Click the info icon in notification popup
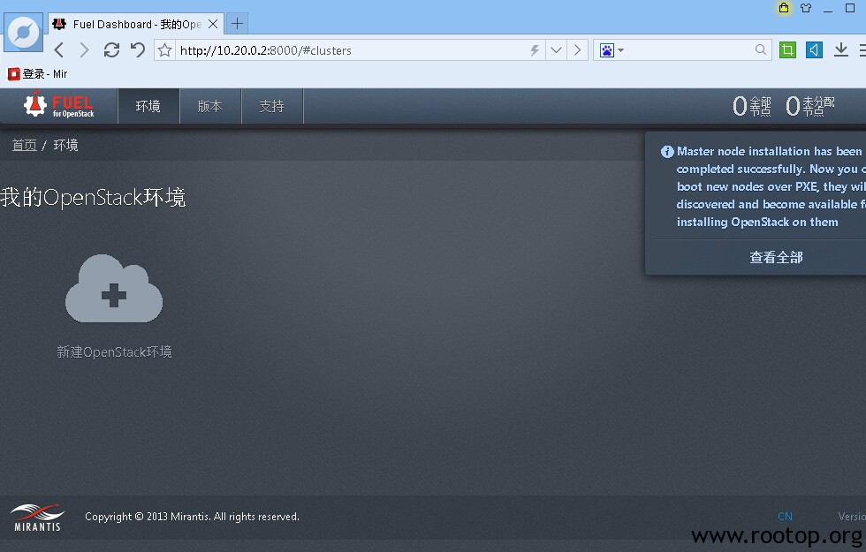This screenshot has height=552, width=866. tap(667, 152)
